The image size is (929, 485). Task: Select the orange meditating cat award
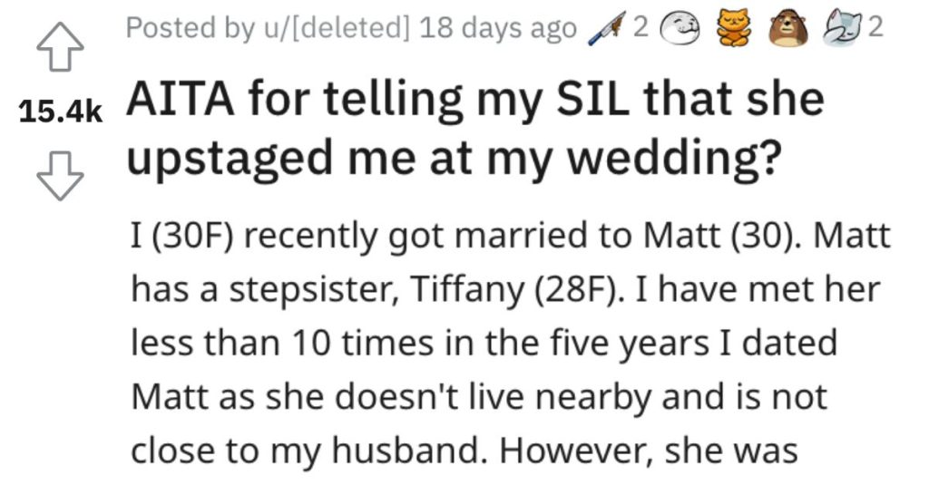733,28
